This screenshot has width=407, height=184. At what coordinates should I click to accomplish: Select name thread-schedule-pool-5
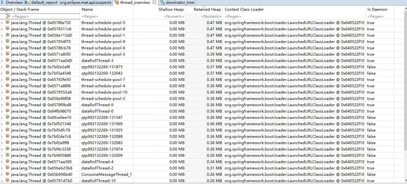click(x=103, y=23)
